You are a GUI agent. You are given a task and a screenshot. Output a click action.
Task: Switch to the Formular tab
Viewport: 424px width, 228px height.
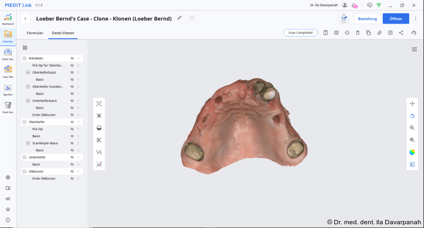[x=35, y=33]
